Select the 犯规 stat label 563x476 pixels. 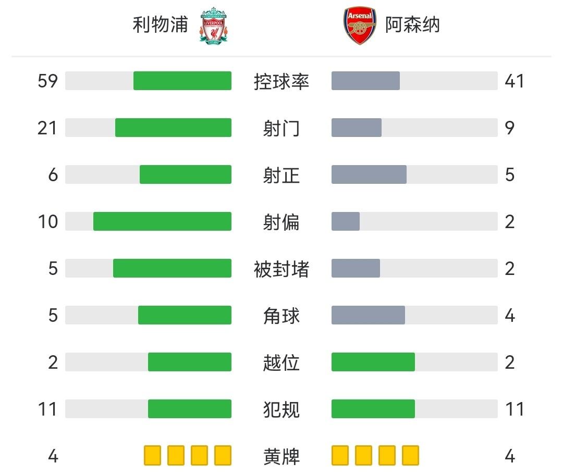[281, 409]
